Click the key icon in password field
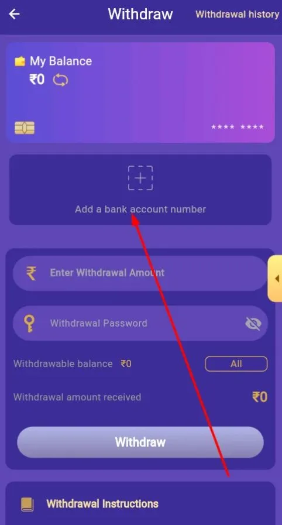The height and width of the screenshot is (525, 282). [29, 324]
